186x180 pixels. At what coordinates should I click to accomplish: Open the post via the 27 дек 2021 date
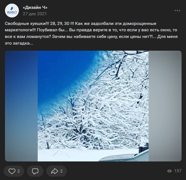[x=35, y=14]
